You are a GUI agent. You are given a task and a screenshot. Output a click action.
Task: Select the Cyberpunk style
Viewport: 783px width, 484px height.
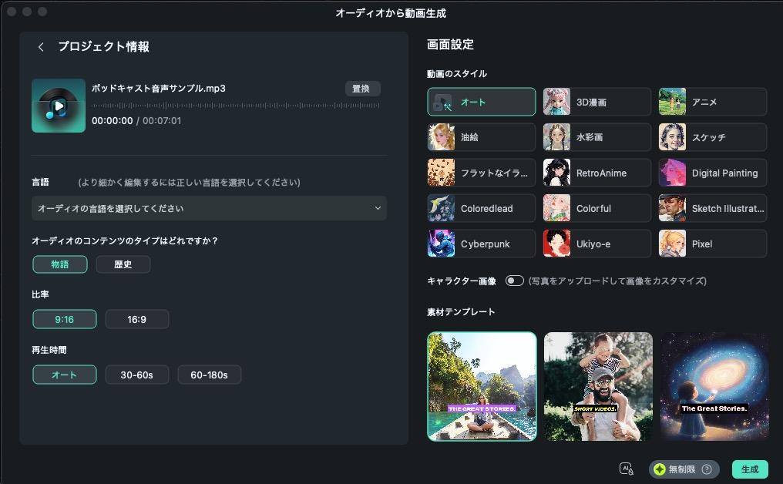482,243
